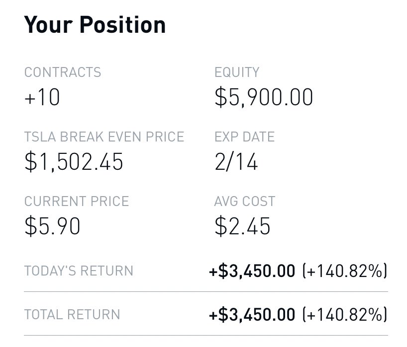This screenshot has width=407, height=347.
Task: Select the CURRENT PRICE label
Action: pos(77,202)
